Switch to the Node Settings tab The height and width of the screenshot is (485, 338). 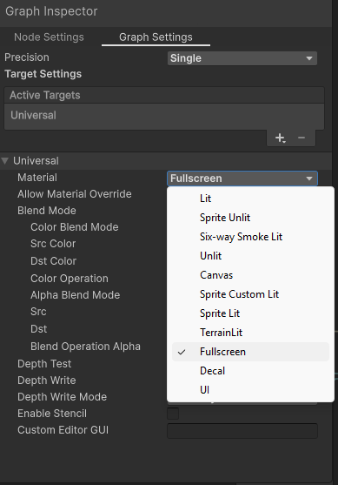49,37
